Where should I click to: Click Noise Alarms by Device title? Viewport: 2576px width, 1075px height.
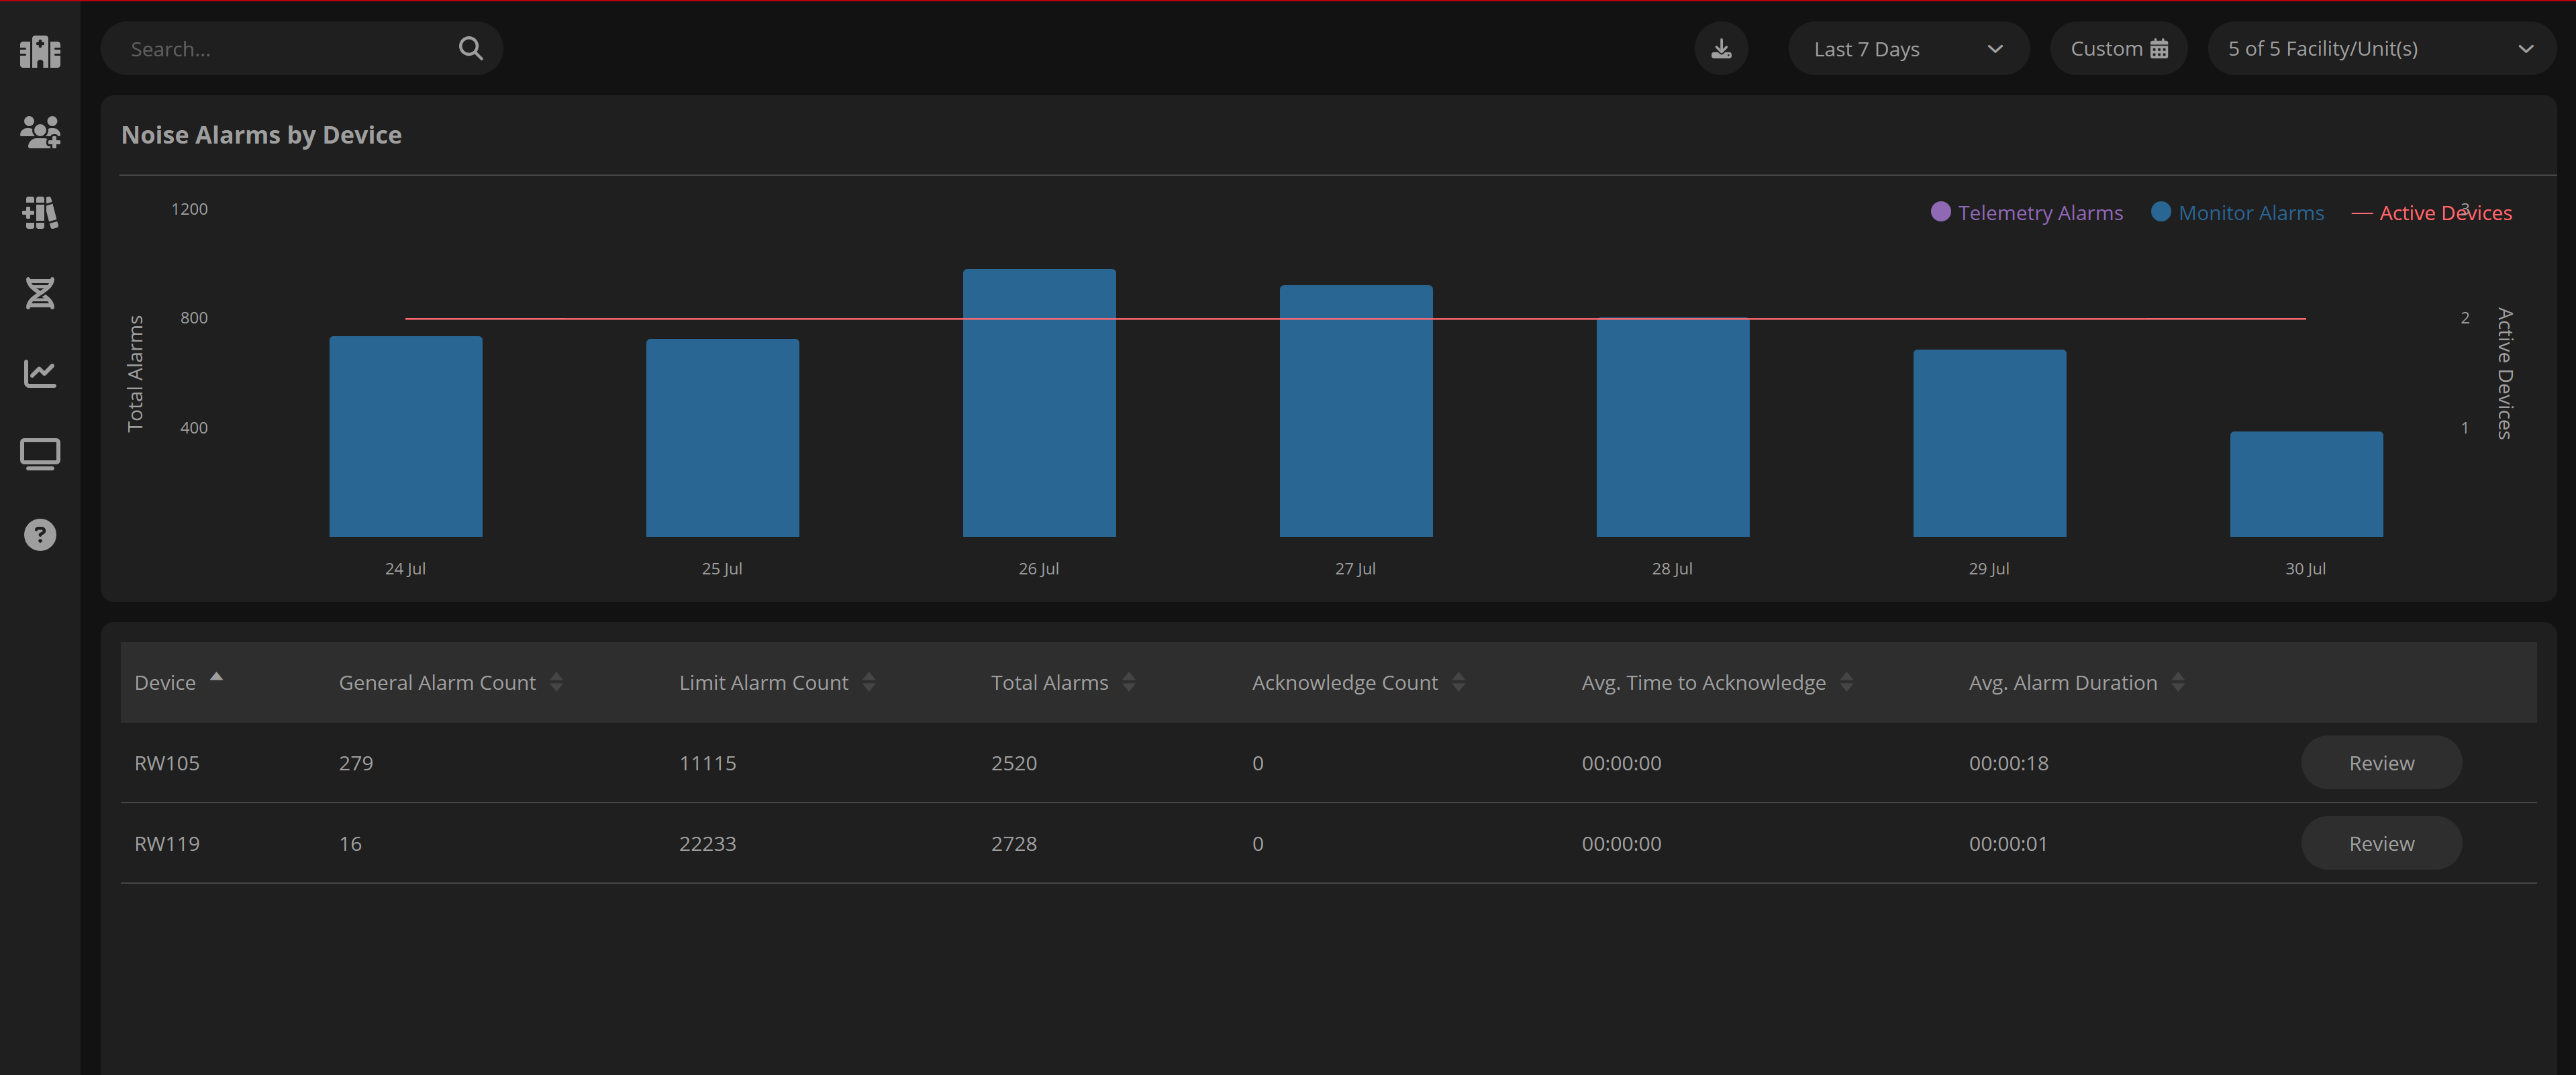[261, 135]
